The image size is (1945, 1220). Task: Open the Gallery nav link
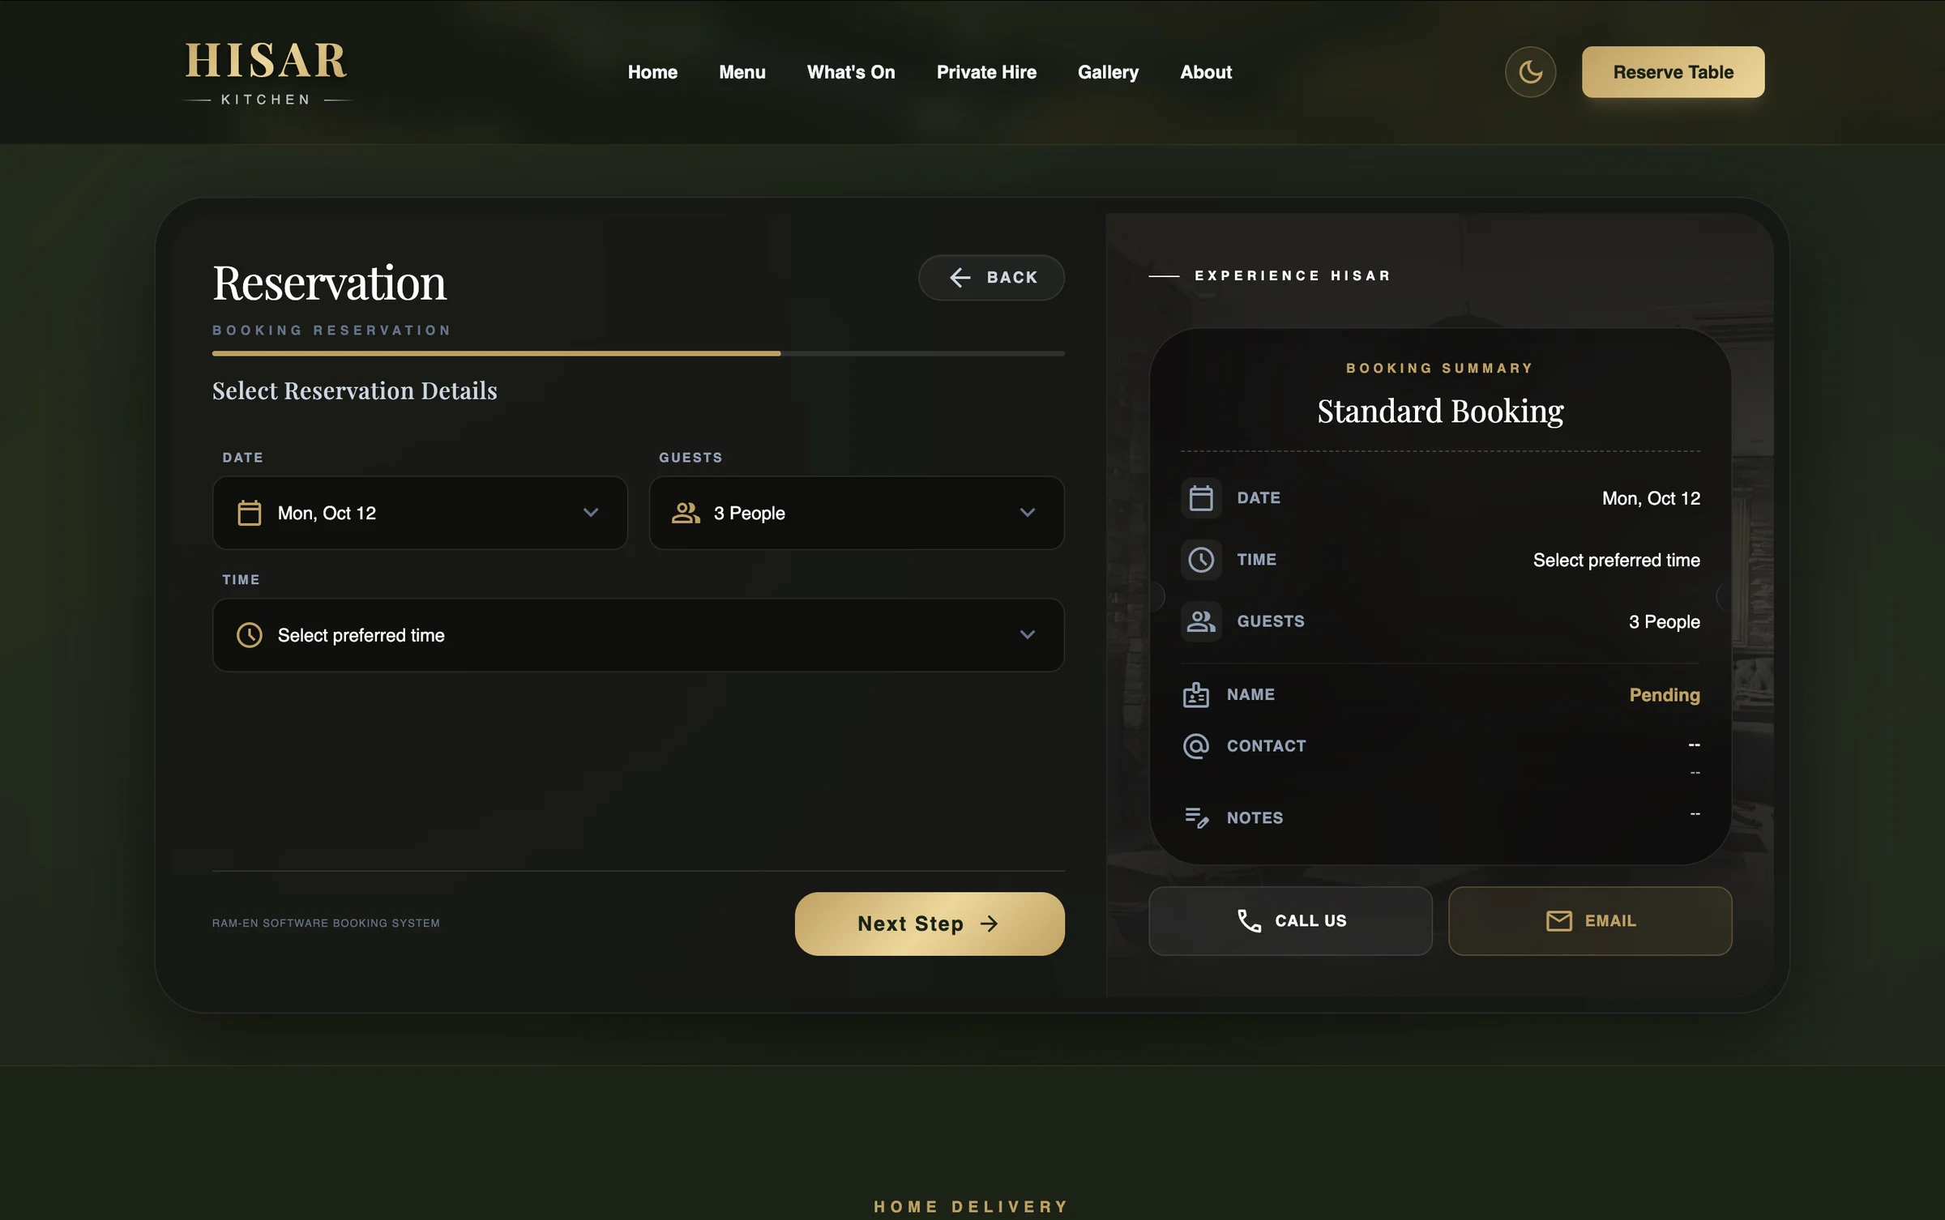coord(1108,72)
